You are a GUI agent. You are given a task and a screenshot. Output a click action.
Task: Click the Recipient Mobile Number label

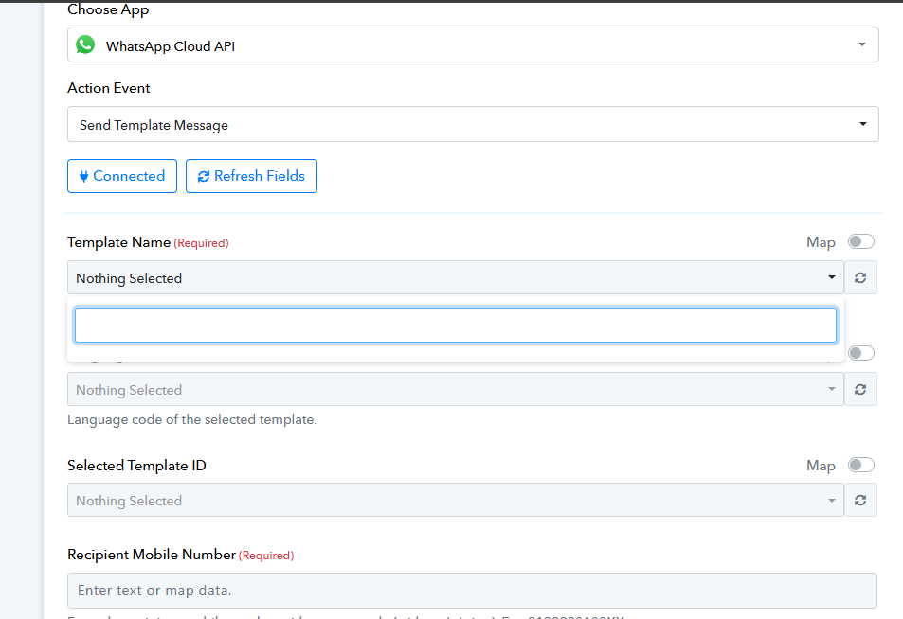coord(152,555)
